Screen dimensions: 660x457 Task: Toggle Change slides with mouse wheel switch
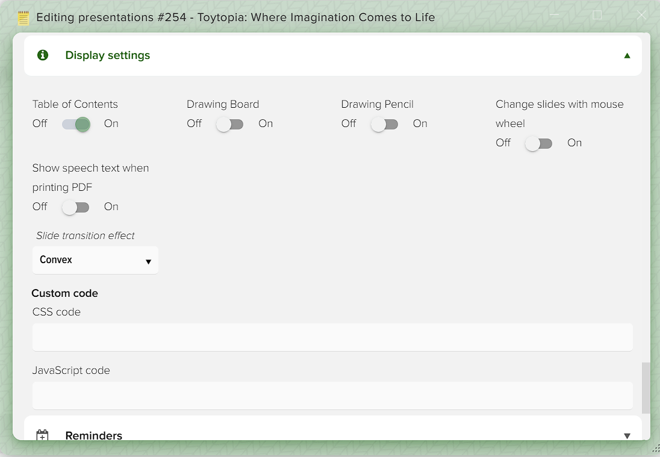click(x=539, y=143)
